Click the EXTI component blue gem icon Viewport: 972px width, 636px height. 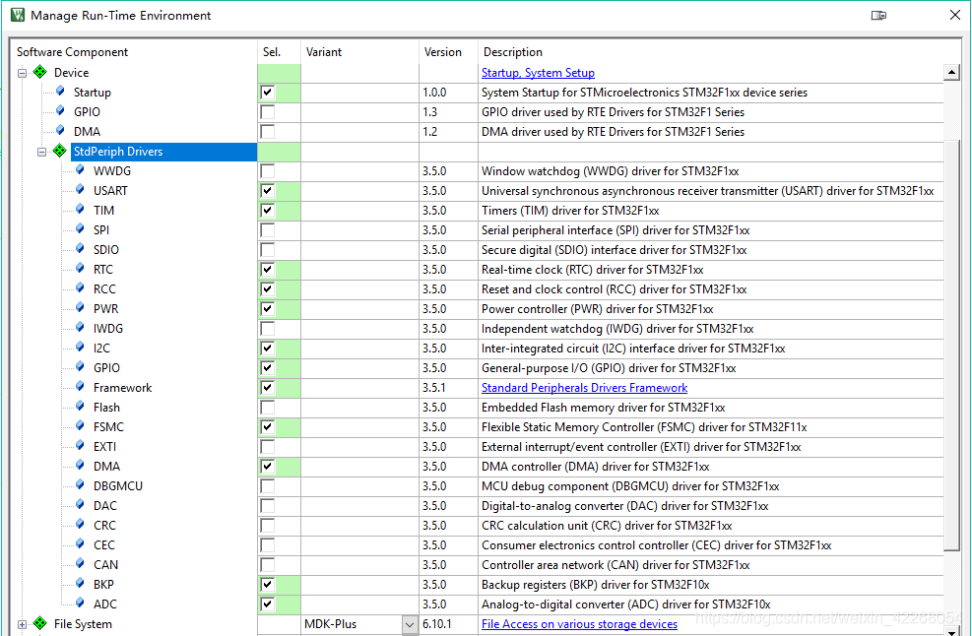click(x=80, y=446)
